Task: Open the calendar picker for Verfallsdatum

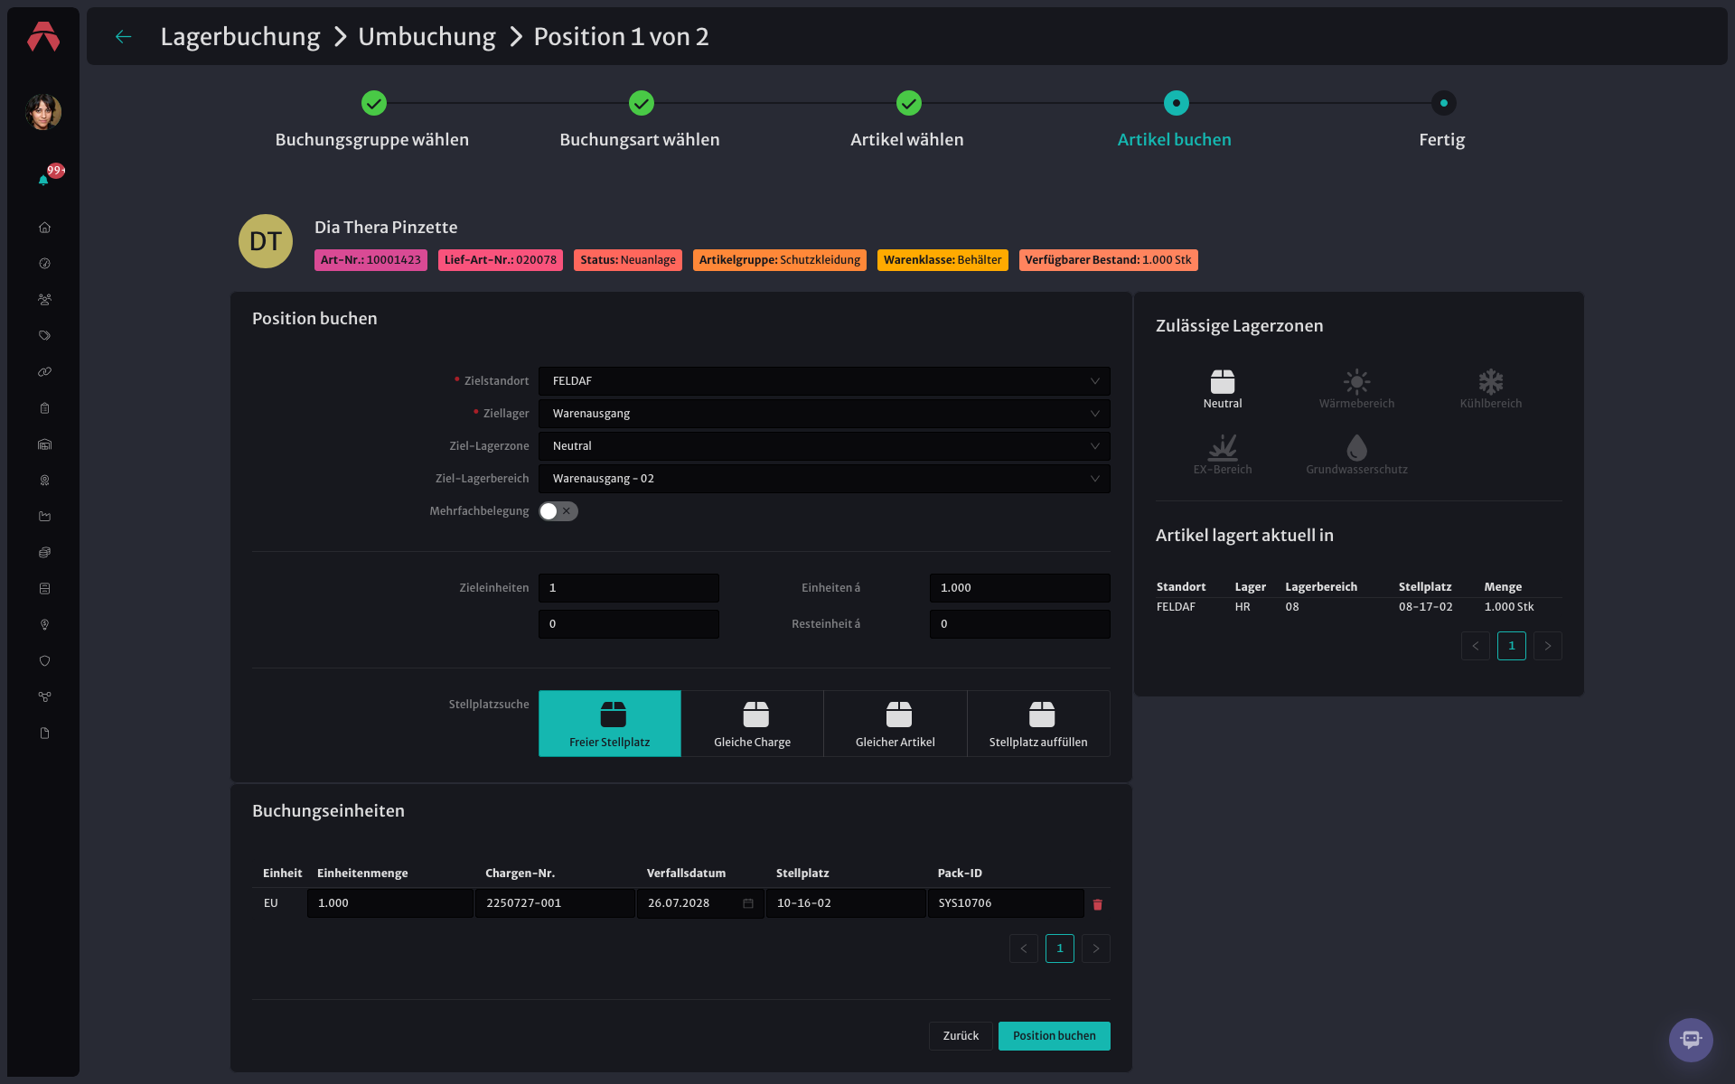Action: (748, 903)
